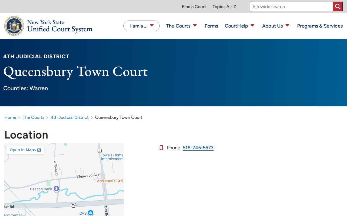Open The Courts breadcrumb link
This screenshot has width=347, height=216.
point(33,117)
